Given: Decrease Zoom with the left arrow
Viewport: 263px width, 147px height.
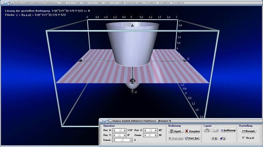Looking at the screenshot, I should point(145,135).
